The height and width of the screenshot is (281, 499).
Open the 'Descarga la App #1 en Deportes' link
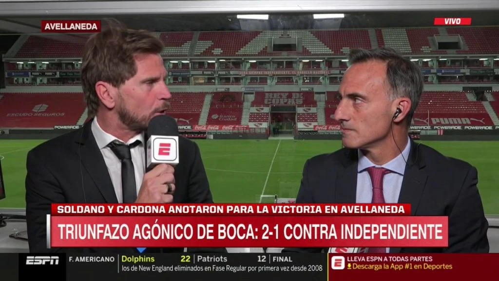click(x=402, y=266)
